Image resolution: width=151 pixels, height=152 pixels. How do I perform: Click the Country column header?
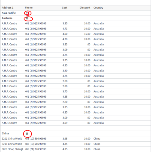98,8
